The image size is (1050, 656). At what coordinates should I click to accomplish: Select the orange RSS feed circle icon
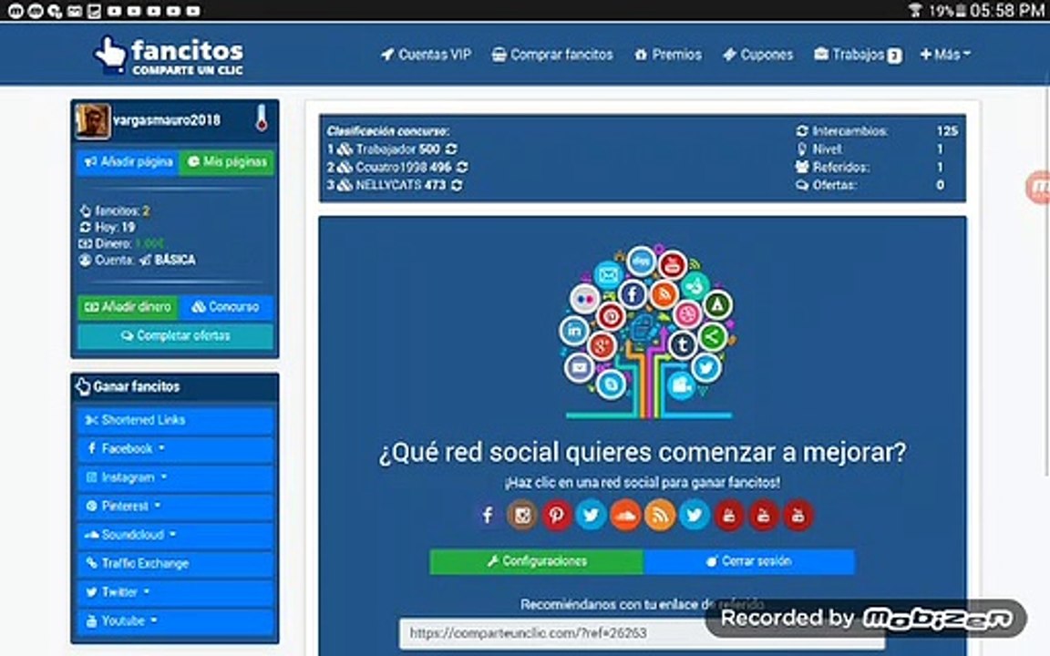(660, 515)
